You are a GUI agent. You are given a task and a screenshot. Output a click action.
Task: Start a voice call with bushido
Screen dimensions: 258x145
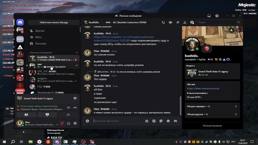[x=163, y=23]
